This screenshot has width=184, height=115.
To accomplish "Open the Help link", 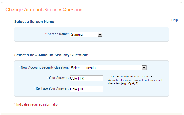I will point(175,20).
